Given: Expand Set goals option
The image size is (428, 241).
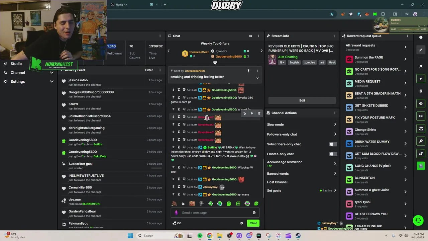Looking at the screenshot, I should pos(302,190).
